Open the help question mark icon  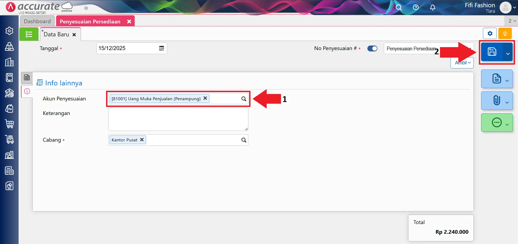click(x=416, y=8)
